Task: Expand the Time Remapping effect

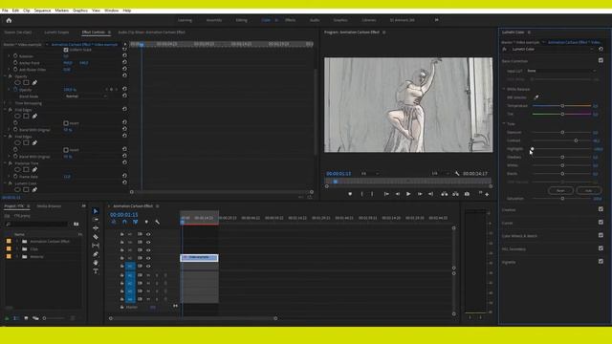Action: 5,103
